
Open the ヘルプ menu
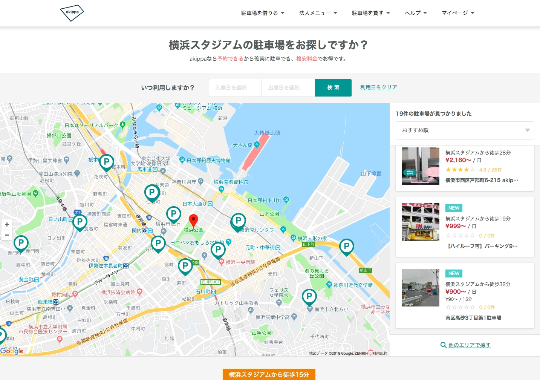click(416, 13)
